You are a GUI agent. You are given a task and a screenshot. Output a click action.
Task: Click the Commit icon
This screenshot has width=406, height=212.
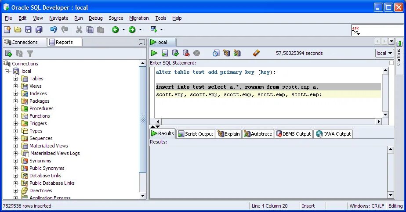175,53
